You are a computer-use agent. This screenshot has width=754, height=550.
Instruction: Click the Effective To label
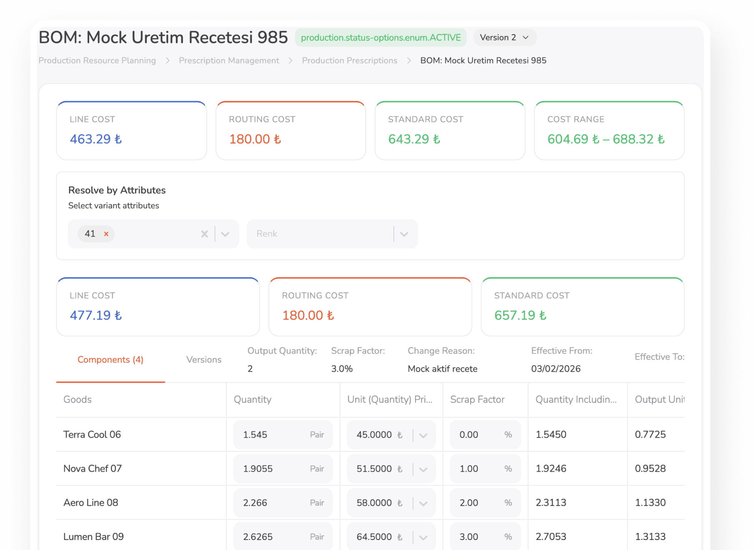(659, 357)
